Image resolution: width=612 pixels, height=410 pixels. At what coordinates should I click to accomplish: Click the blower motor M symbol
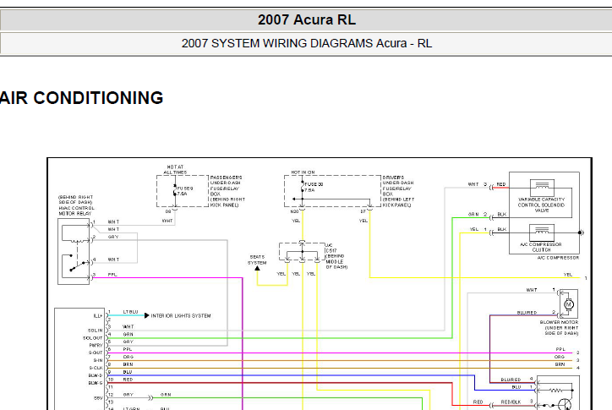click(x=569, y=304)
